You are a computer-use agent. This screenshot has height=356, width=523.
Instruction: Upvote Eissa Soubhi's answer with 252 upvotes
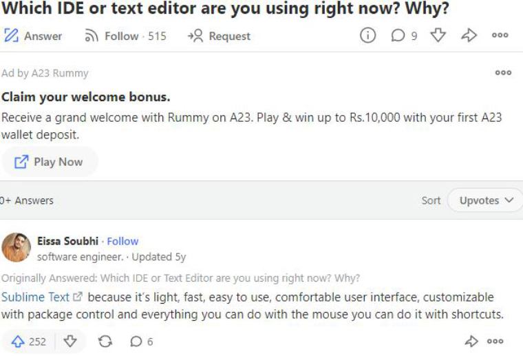[x=28, y=342]
